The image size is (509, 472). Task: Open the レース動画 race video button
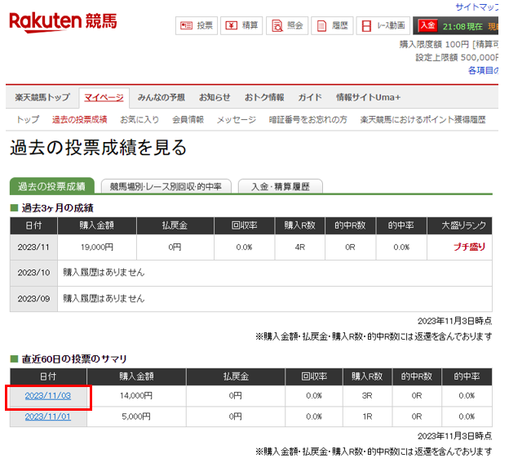(383, 25)
